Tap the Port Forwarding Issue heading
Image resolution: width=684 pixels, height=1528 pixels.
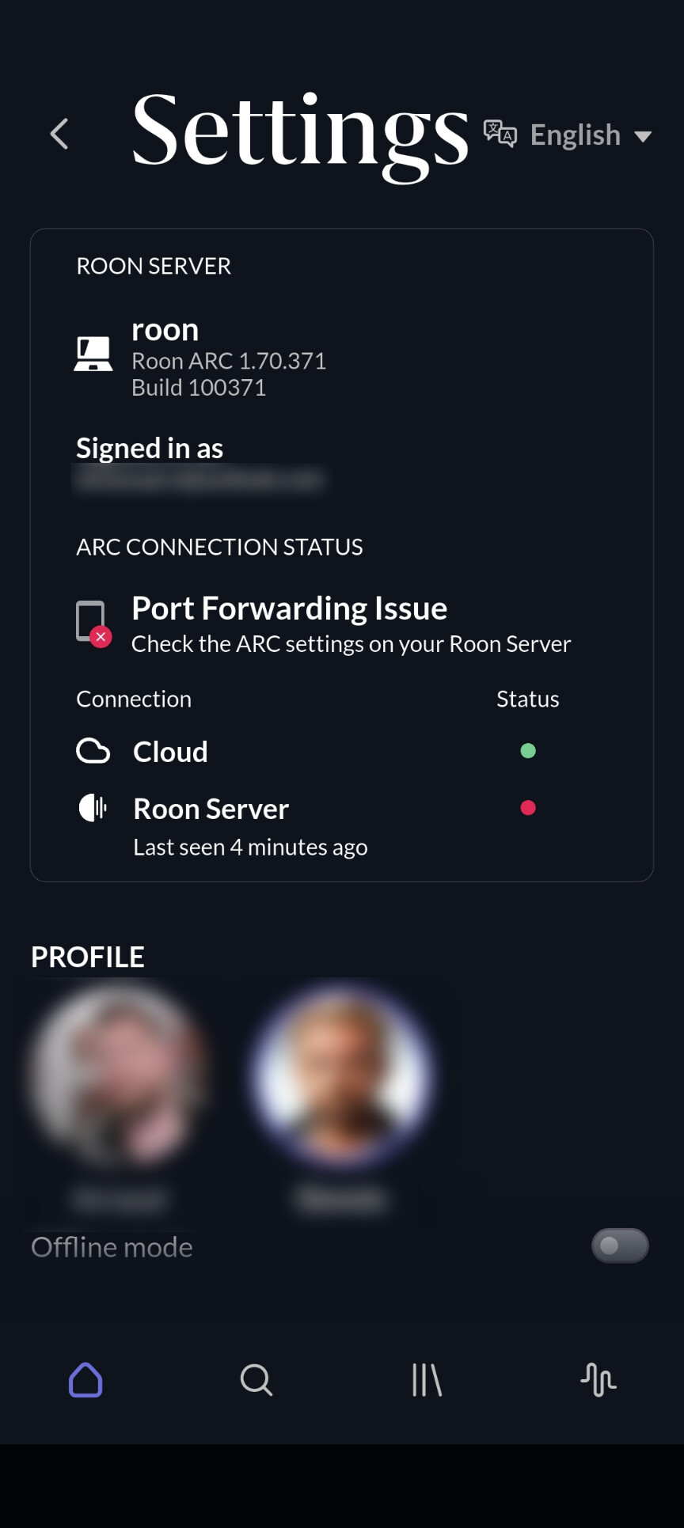click(289, 609)
